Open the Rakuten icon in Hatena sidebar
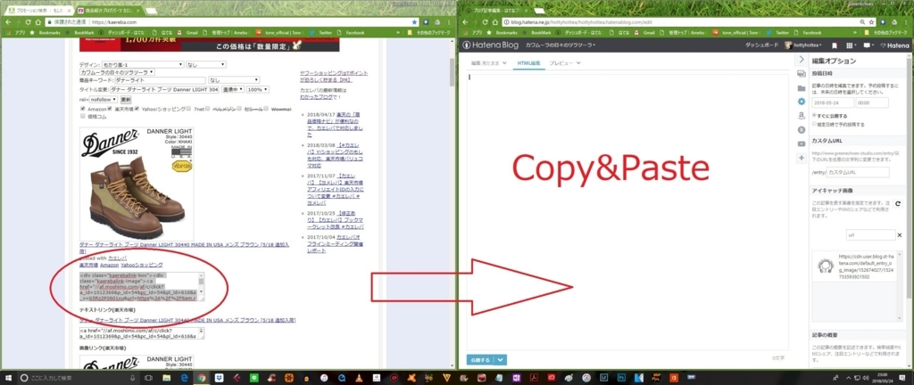914x385 pixels. point(802,130)
